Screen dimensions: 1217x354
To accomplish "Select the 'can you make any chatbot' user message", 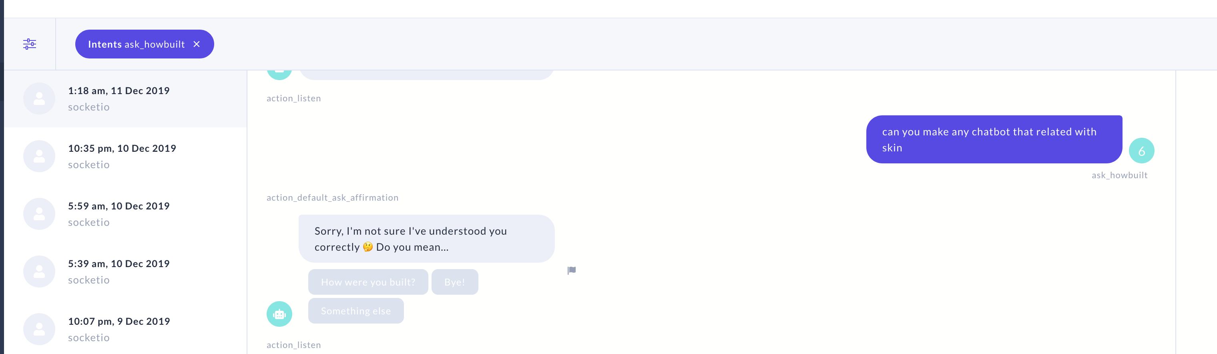I will 994,139.
